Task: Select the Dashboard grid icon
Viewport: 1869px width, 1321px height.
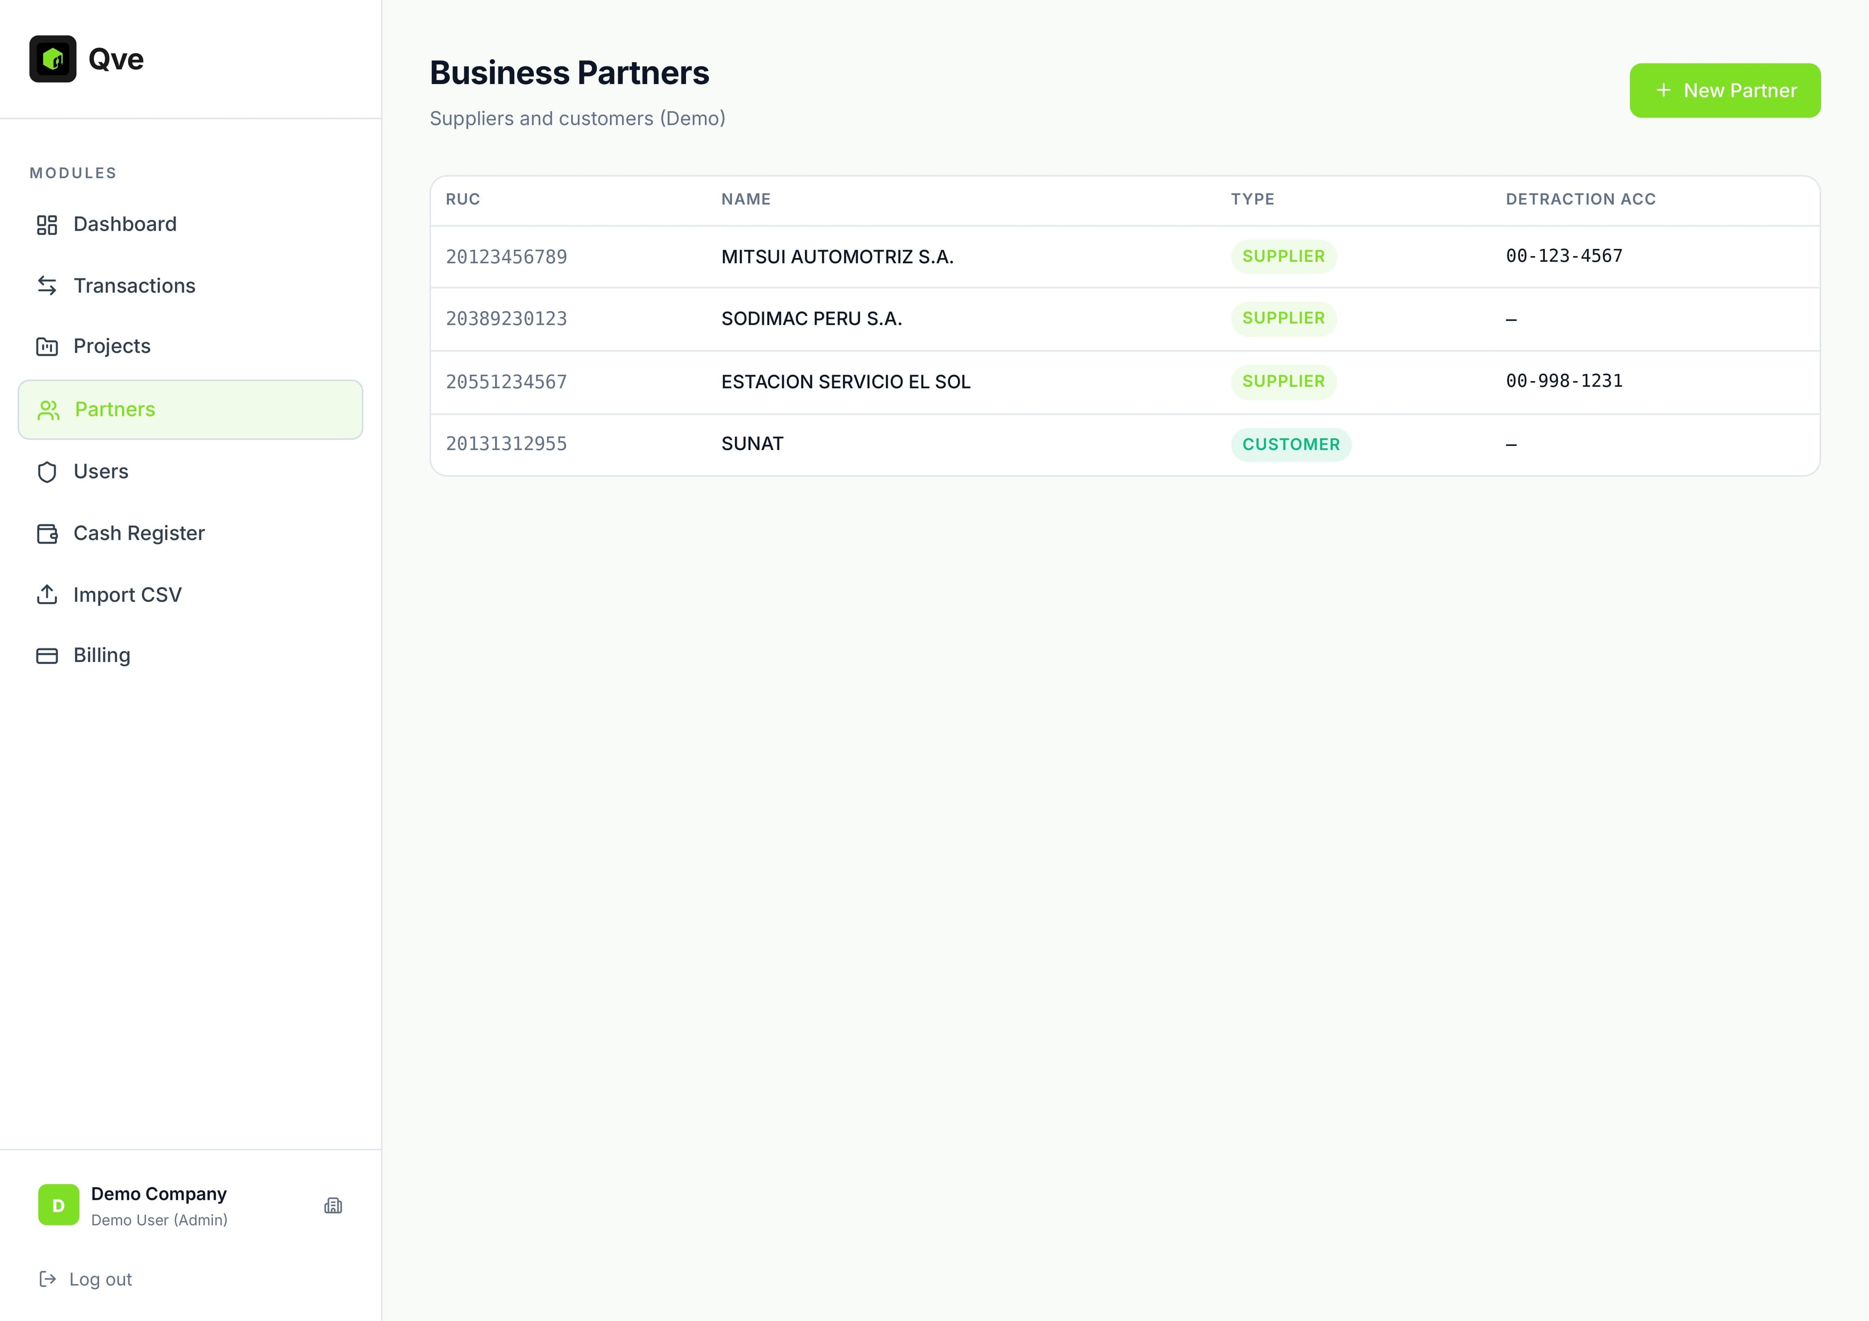Action: coord(47,224)
